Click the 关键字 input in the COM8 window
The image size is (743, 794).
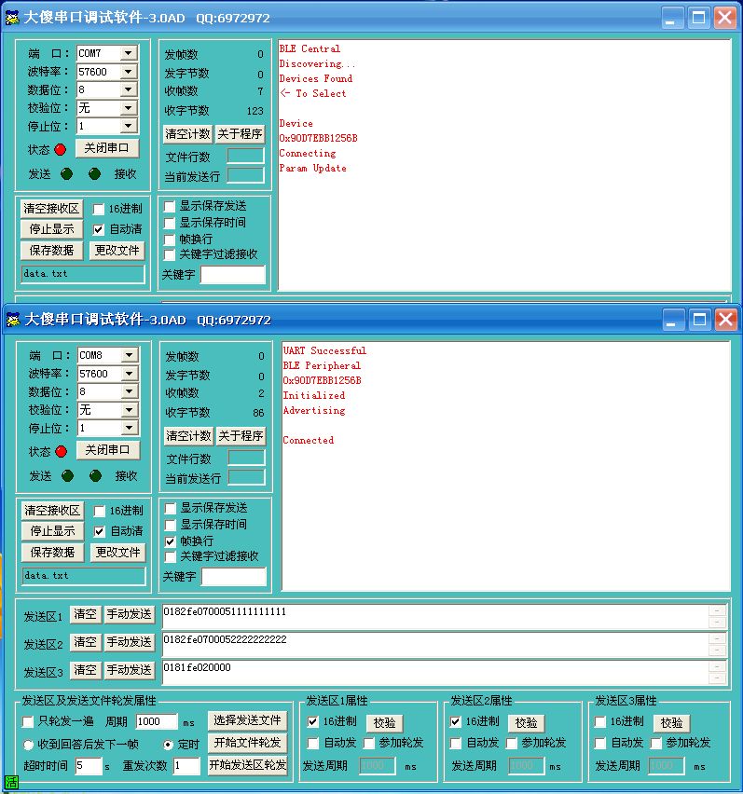(233, 576)
